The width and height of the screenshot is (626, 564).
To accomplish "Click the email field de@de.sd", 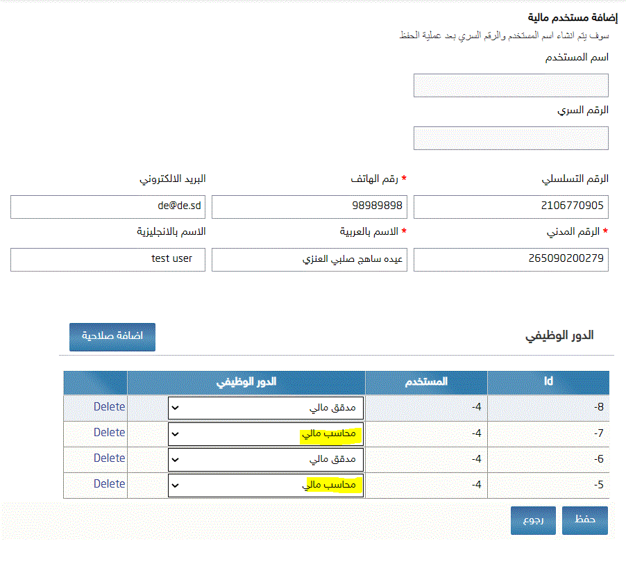I will click(108, 207).
